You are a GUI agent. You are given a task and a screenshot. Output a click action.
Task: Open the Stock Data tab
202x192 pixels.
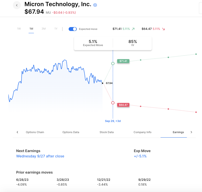pos(106,132)
